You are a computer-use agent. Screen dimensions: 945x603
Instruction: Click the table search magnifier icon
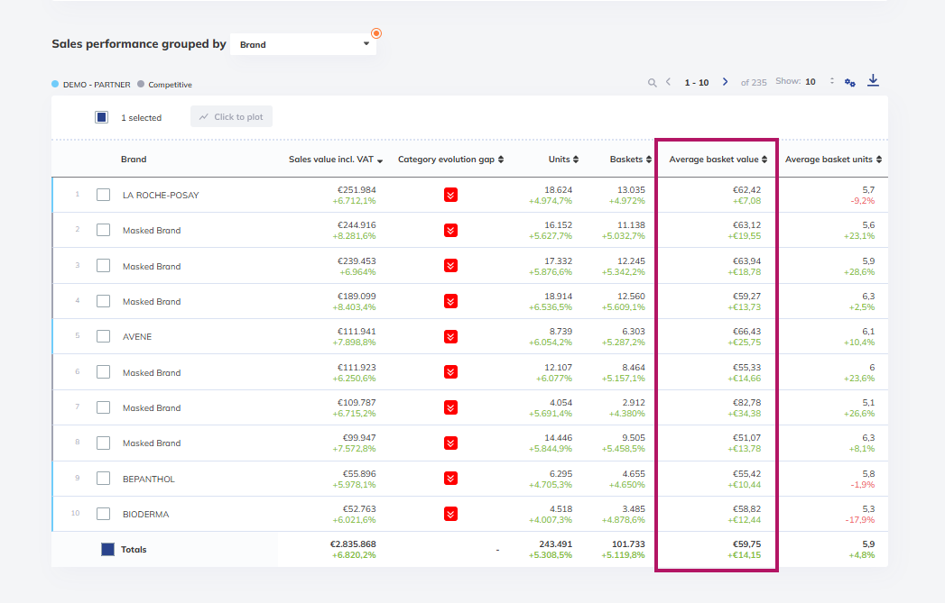(x=652, y=82)
